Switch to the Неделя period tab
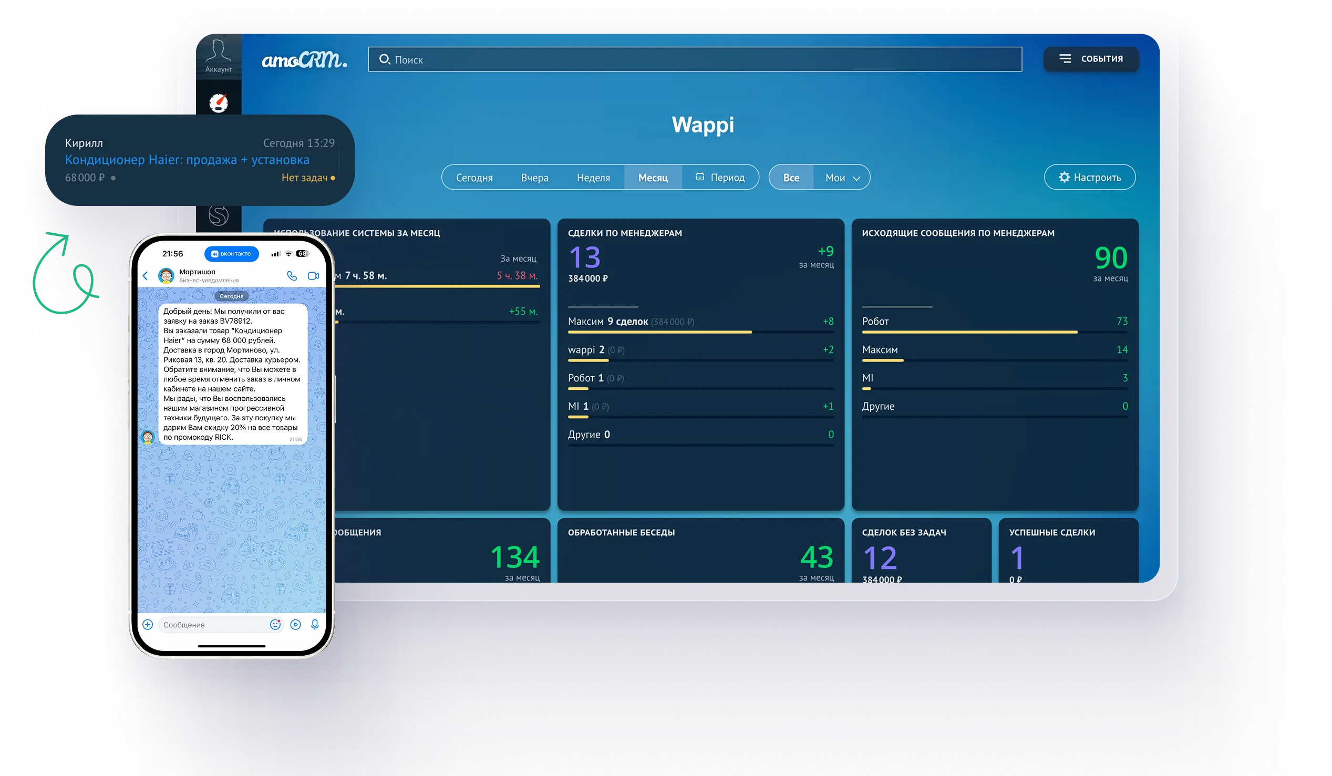The image size is (1332, 776). 593,178
